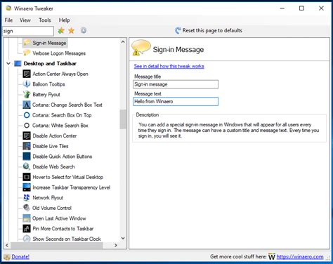Select 'Increase Taskbar Transparency Level' item

tap(72, 187)
